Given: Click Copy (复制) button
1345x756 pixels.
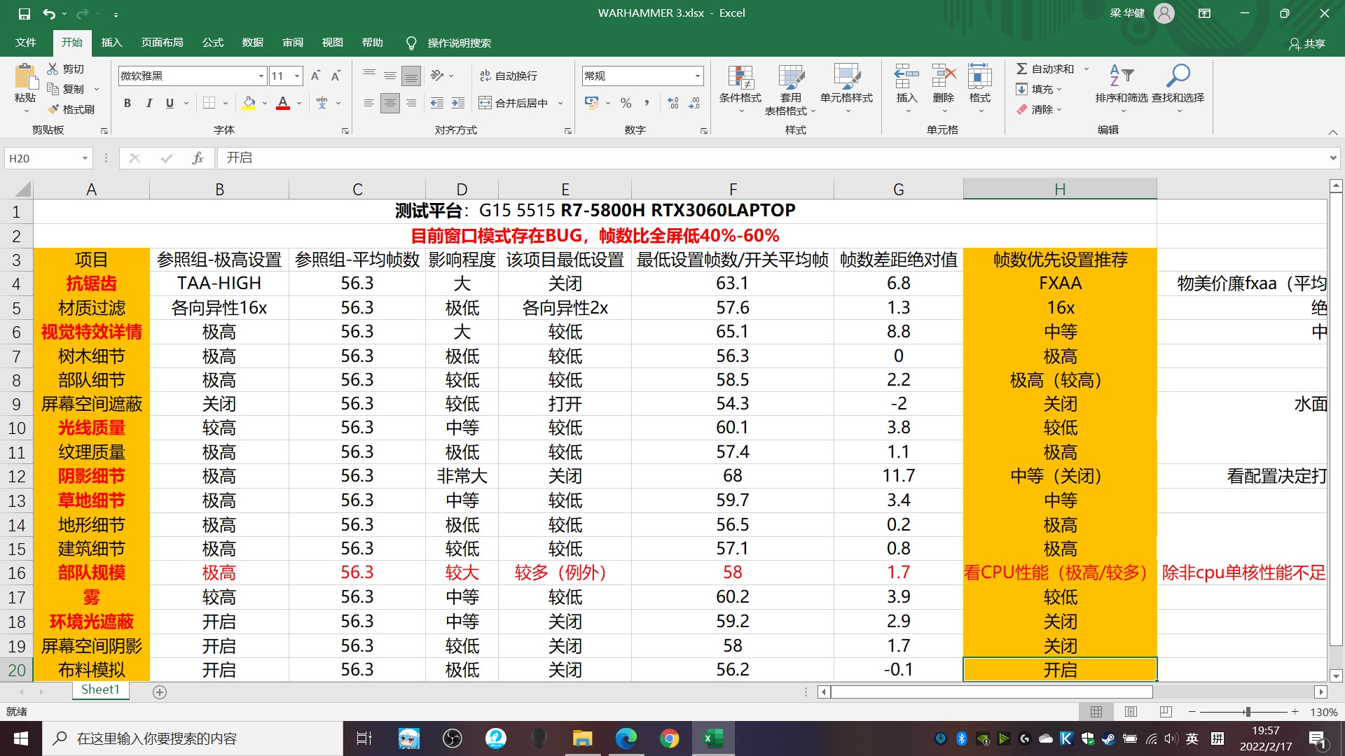Looking at the screenshot, I should coord(67,89).
